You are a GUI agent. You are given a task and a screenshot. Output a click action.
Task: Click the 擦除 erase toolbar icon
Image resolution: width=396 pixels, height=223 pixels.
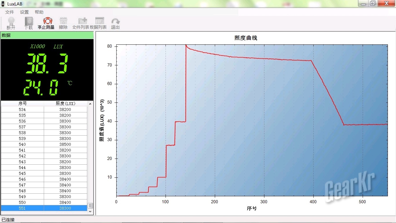(x=63, y=21)
